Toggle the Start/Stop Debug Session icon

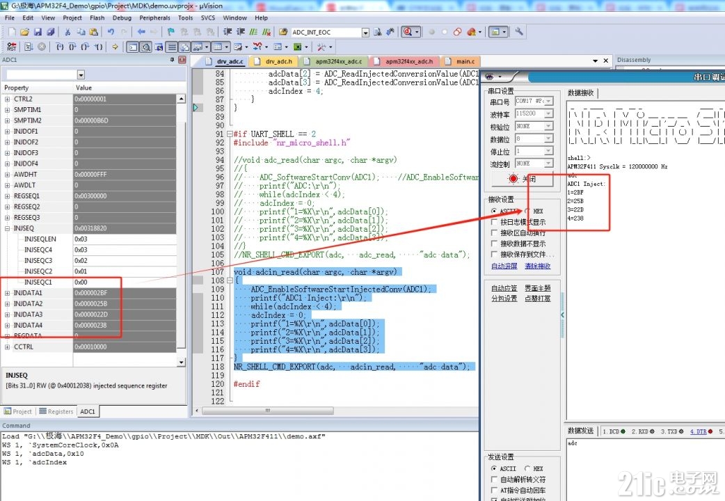(x=408, y=32)
